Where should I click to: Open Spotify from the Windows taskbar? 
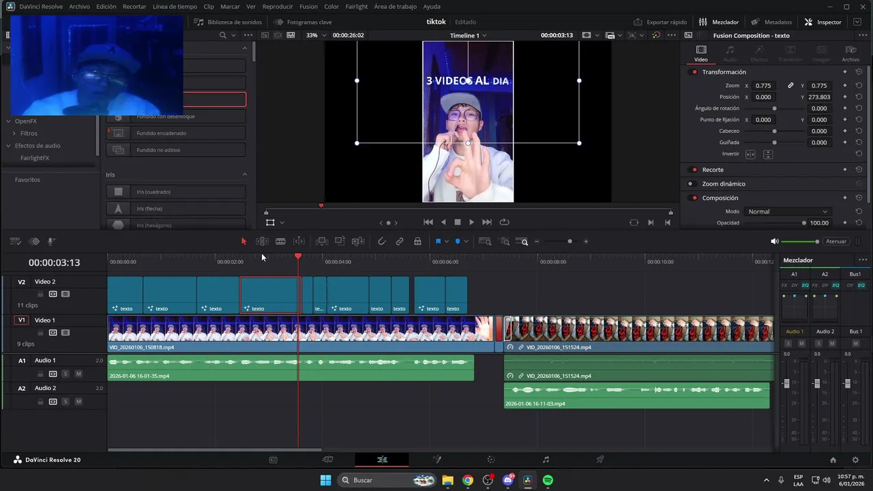(x=548, y=480)
